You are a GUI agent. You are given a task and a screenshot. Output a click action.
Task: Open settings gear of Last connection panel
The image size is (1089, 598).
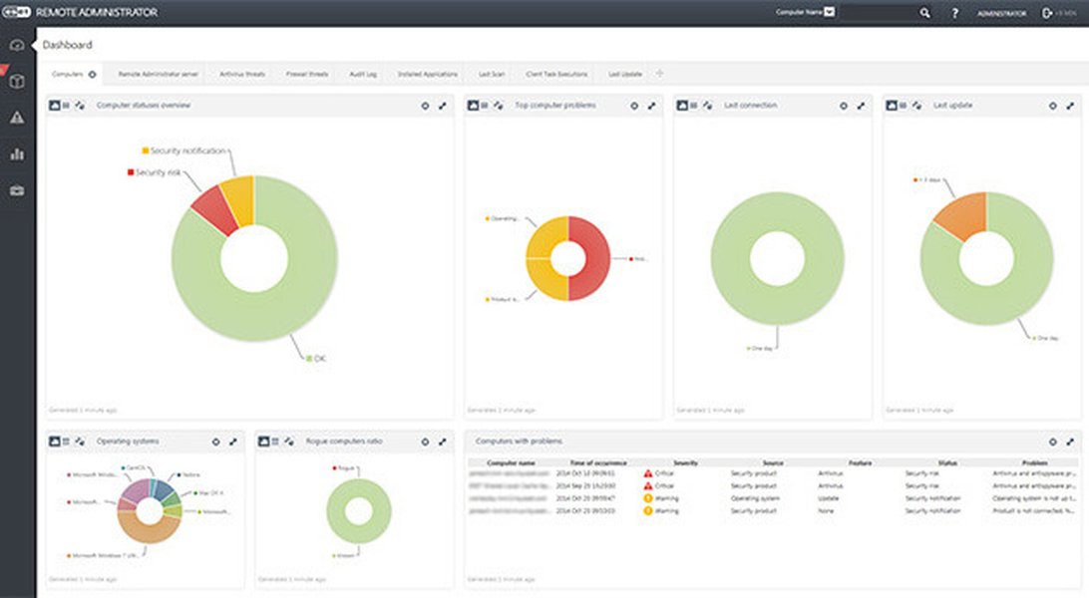(843, 106)
